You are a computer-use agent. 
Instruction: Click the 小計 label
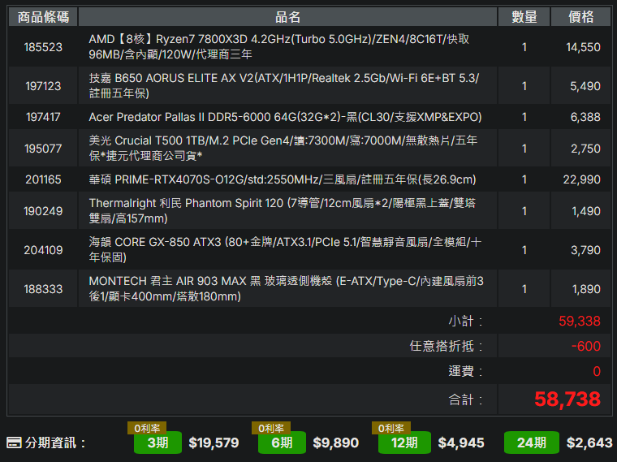pos(465,321)
